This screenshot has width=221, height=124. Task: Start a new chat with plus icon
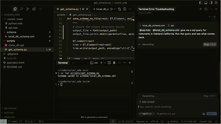[x=200, y=9]
